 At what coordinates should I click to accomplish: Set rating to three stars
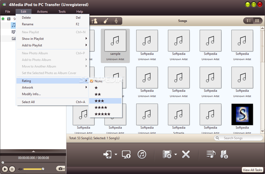tap(105, 101)
